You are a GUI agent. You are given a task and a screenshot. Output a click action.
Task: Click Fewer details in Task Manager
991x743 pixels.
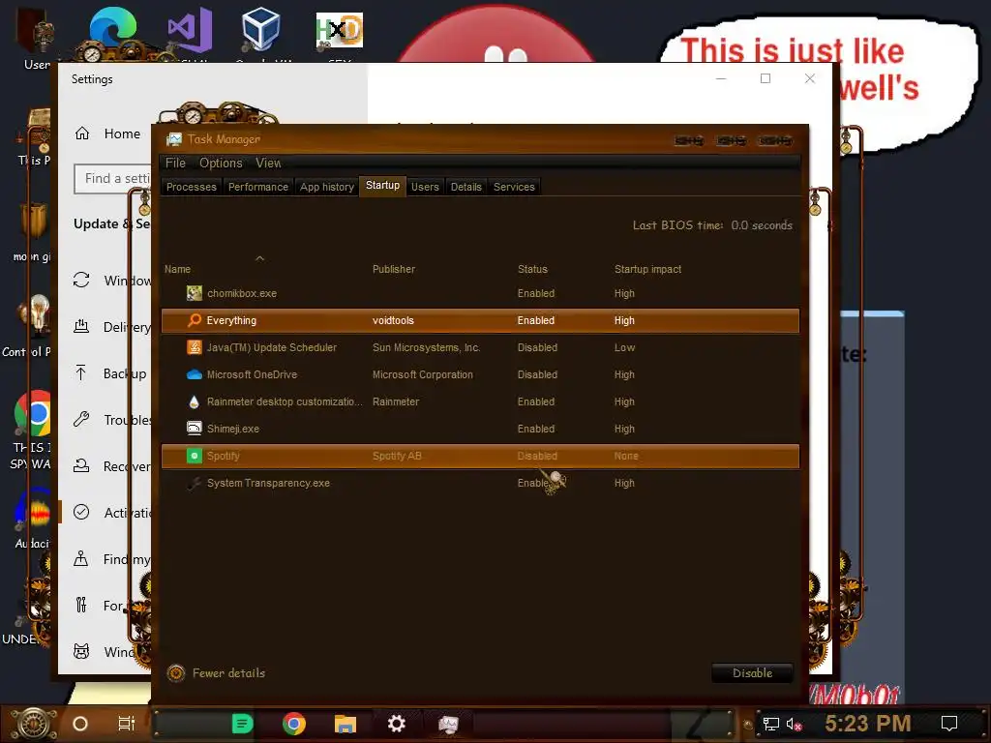pos(228,673)
